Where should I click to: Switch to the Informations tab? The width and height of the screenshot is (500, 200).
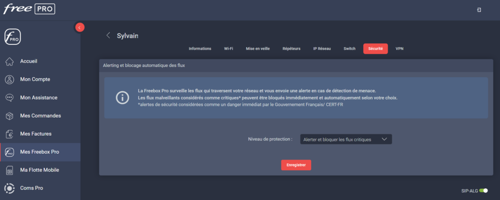click(200, 49)
